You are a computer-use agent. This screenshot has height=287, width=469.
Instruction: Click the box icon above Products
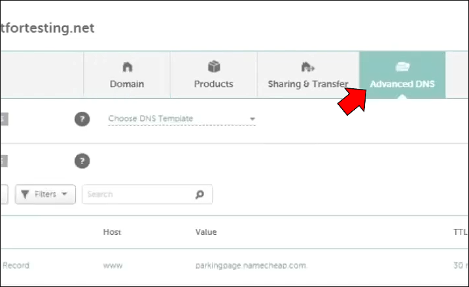pyautogui.click(x=214, y=67)
